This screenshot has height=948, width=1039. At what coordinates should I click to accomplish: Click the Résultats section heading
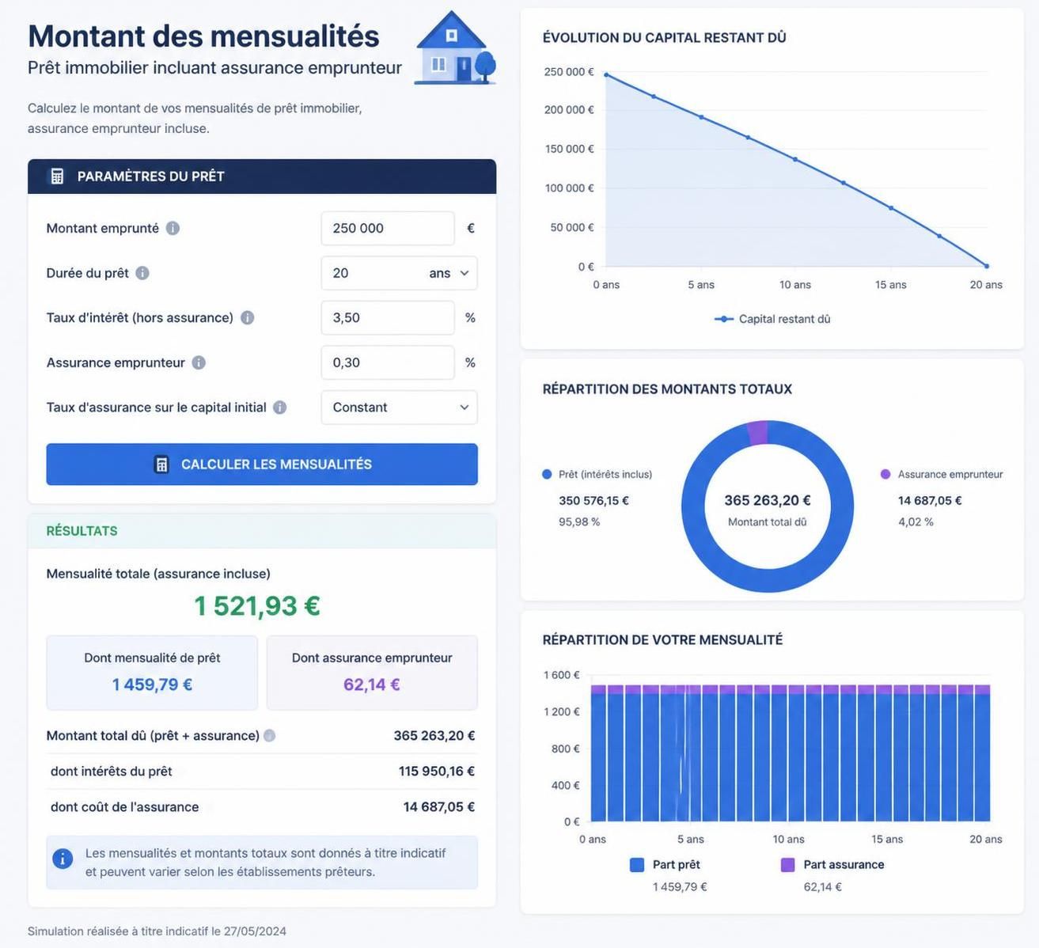(82, 531)
